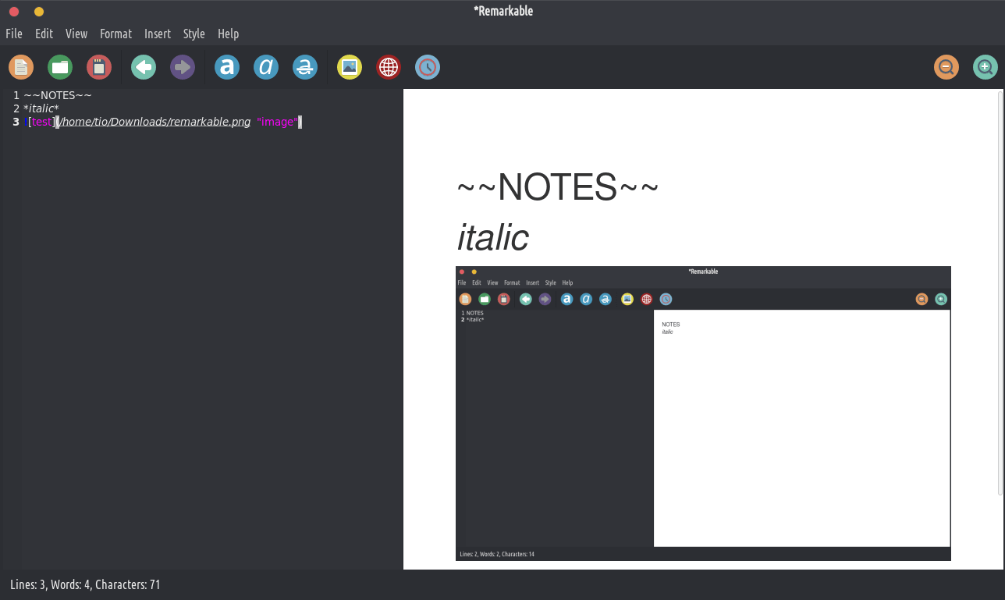Apply italic formatting icon

266,67
